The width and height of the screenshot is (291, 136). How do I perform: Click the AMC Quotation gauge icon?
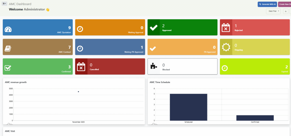[8, 29]
